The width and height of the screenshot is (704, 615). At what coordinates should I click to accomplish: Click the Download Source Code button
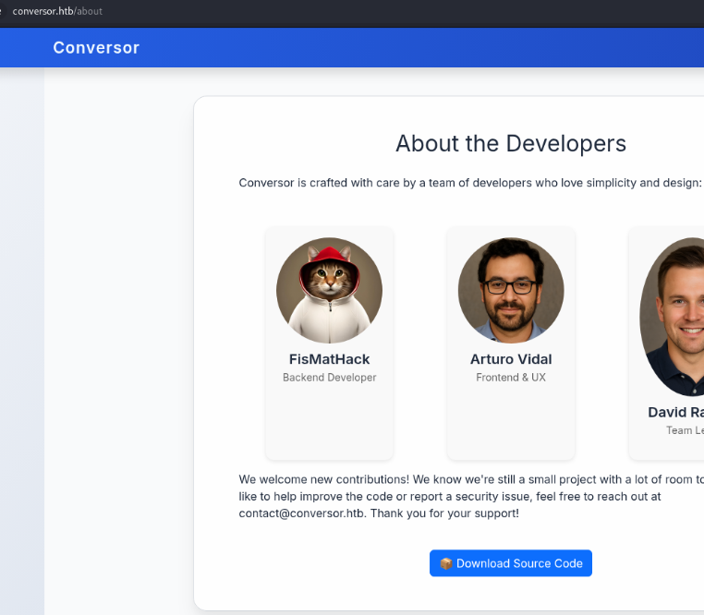[510, 563]
